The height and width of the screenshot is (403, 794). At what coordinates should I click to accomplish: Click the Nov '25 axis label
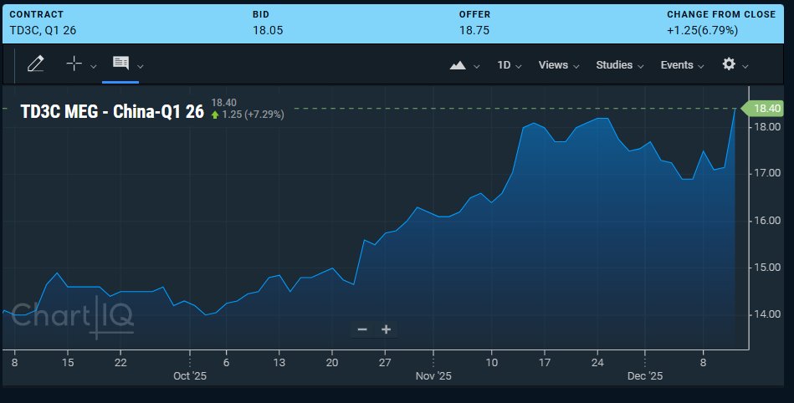tap(433, 376)
